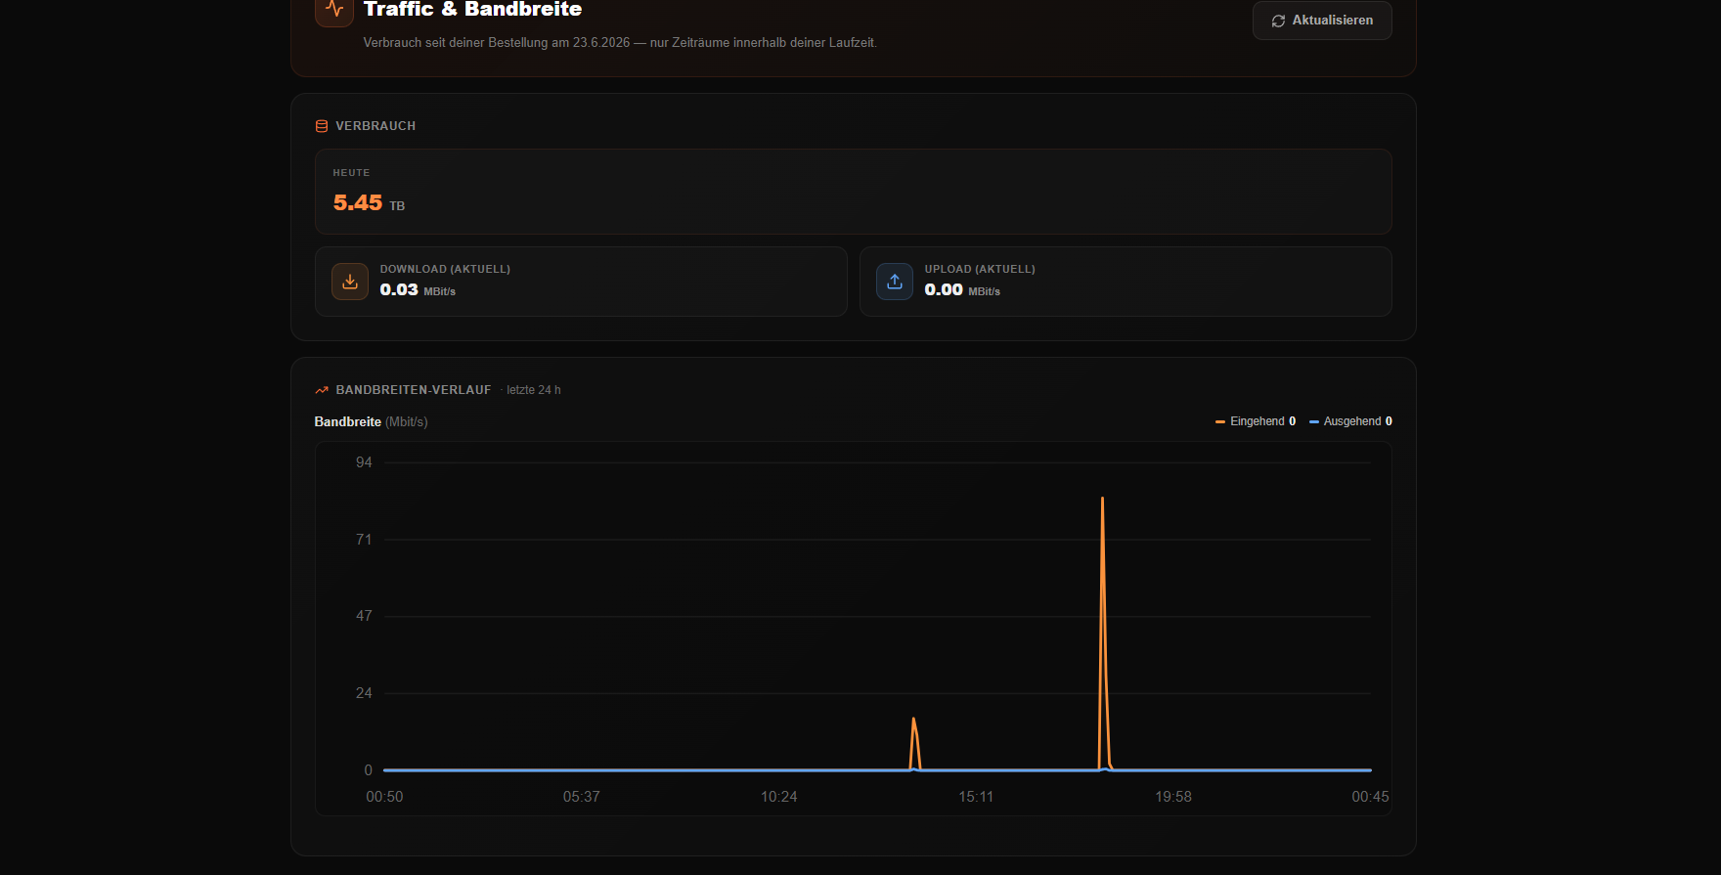Screen dimensions: 1721x875
Task: Click the 94 y-axis label
Action: pos(364,462)
